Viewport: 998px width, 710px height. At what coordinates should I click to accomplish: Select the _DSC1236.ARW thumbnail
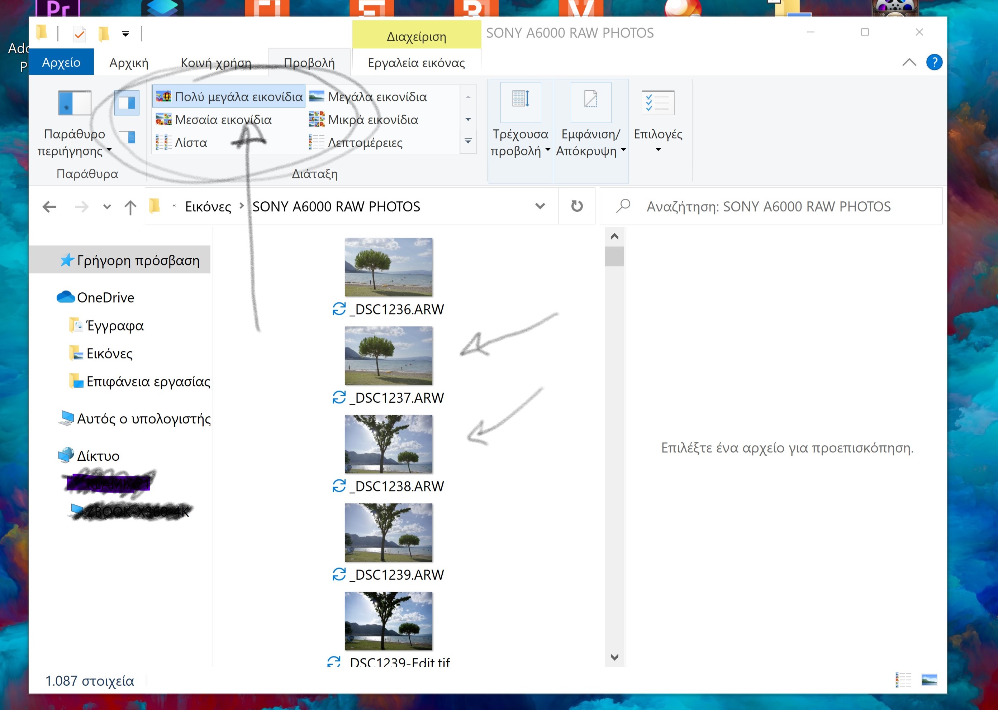click(x=389, y=267)
